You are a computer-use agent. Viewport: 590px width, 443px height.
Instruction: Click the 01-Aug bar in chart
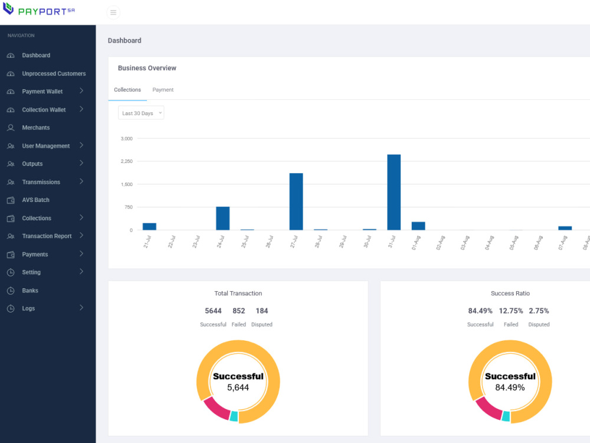pos(418,226)
